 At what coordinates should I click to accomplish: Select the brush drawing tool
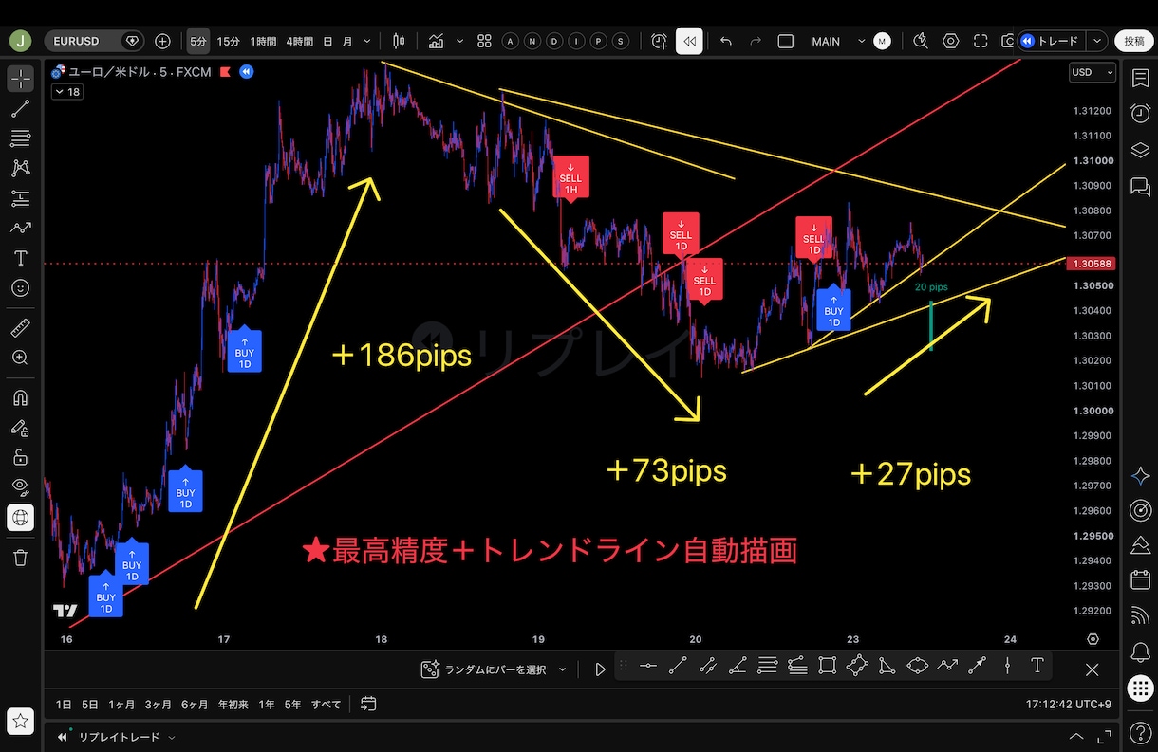click(20, 228)
